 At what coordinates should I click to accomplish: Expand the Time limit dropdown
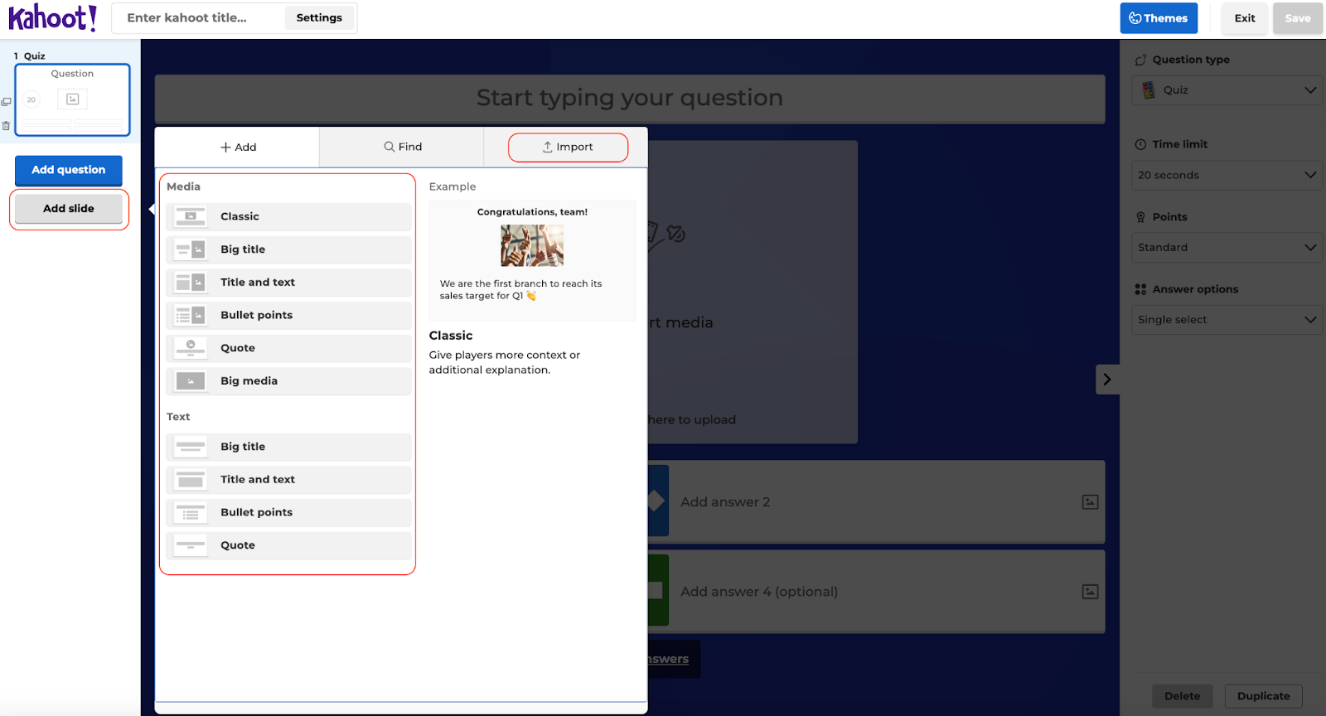point(1226,175)
